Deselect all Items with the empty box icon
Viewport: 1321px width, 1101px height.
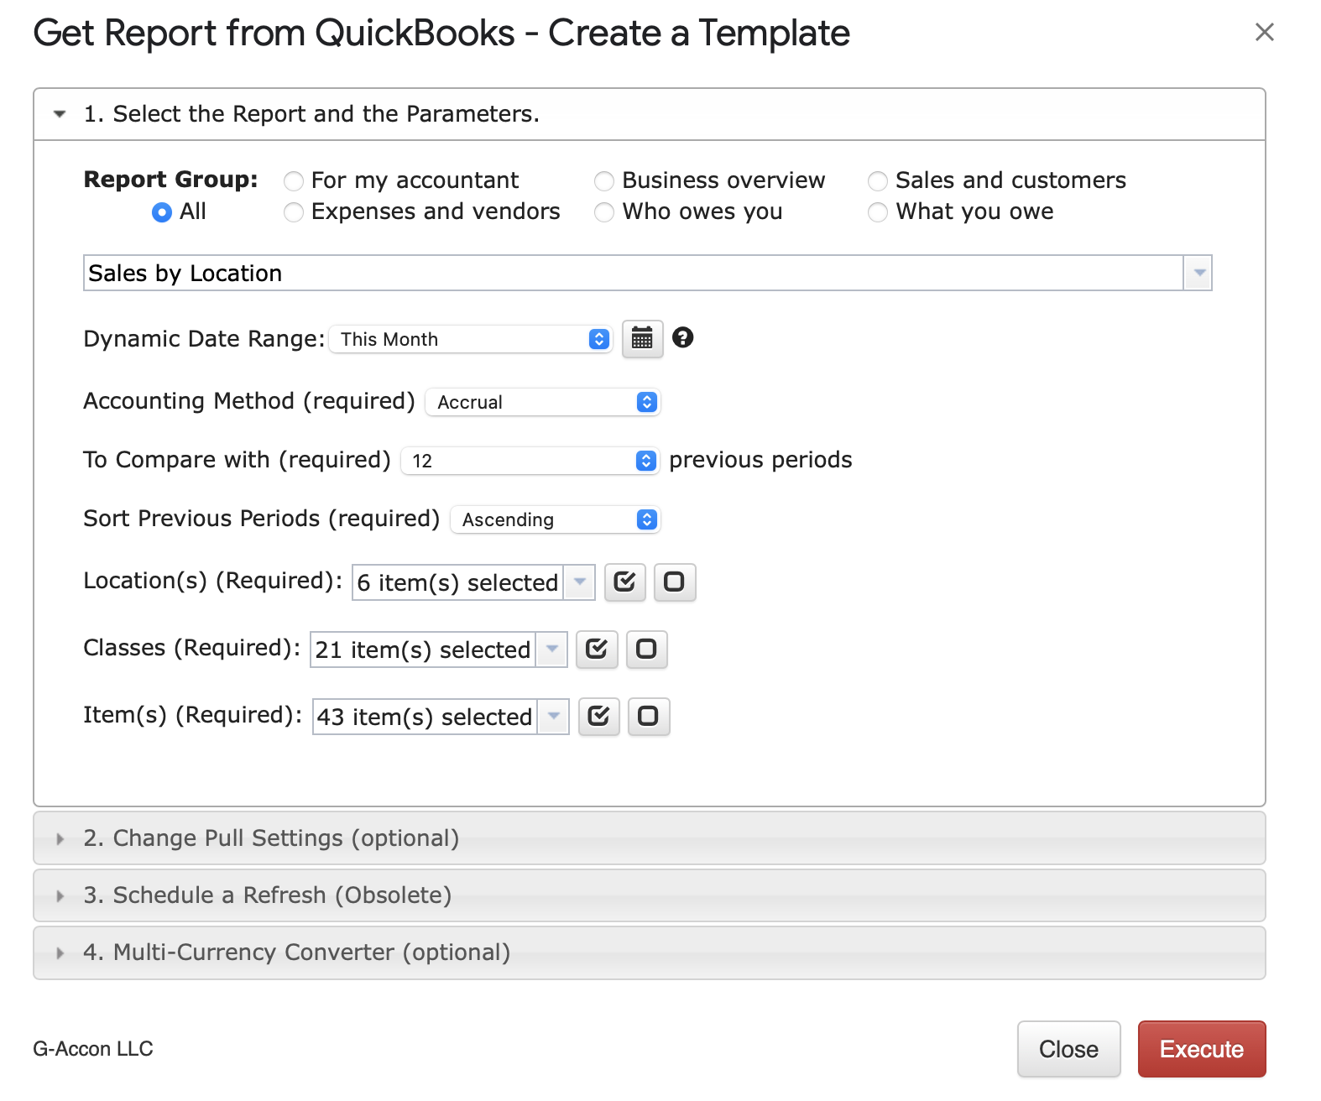click(x=649, y=716)
